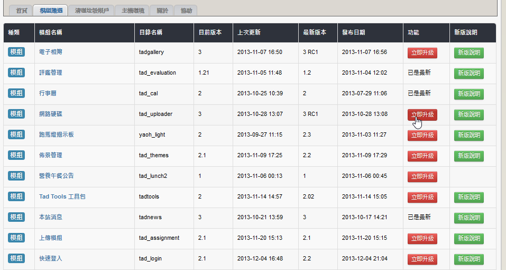
Task: Click the Tad Tools 工具包 link
Action: 62,197
